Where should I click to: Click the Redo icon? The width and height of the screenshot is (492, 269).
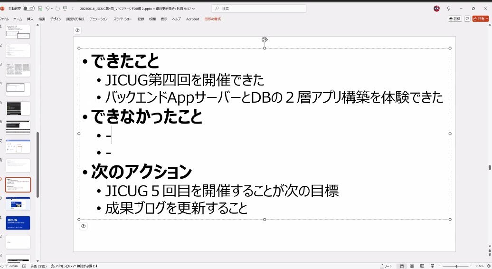coord(57,9)
